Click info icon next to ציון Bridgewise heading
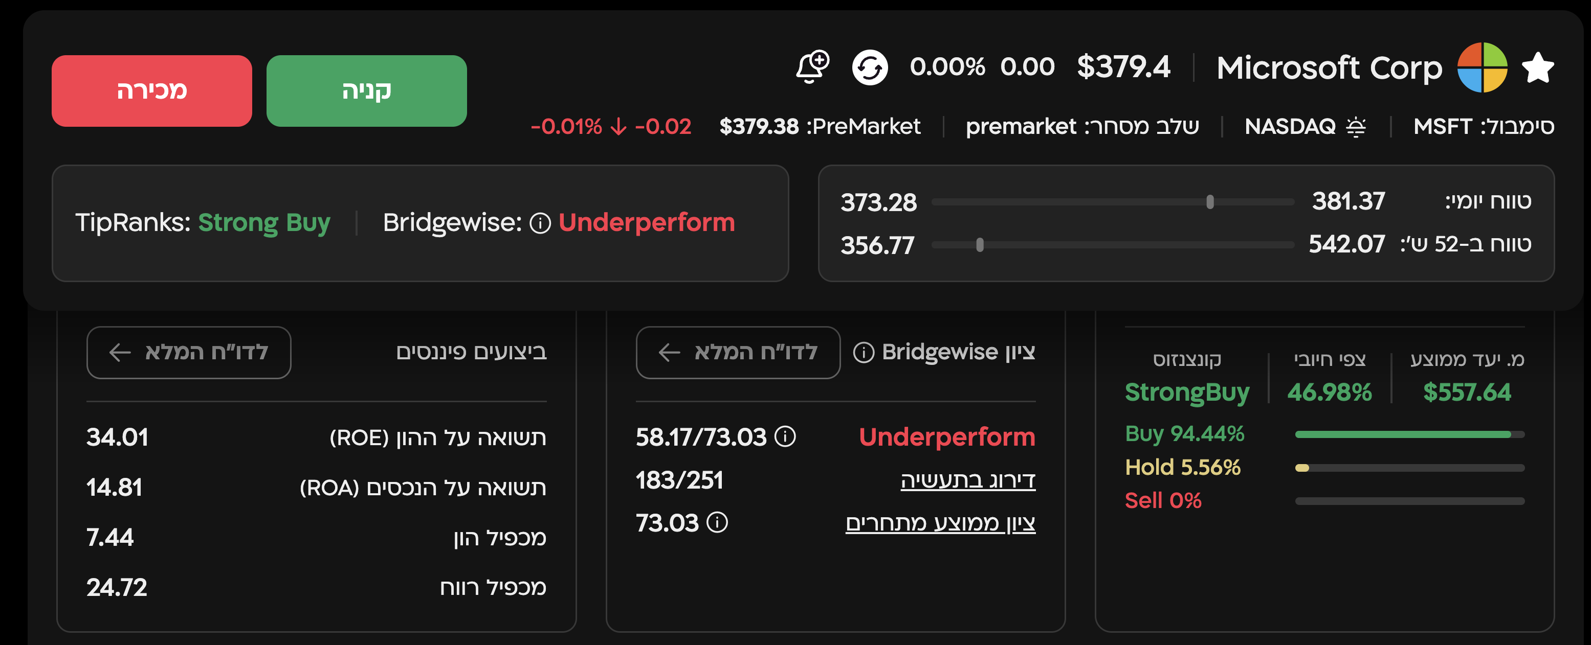 tap(864, 353)
